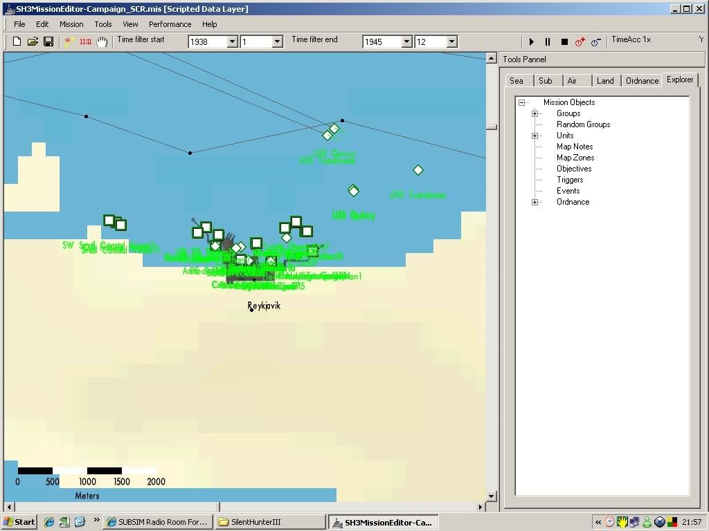Open Time filter end month dropdown

point(451,42)
